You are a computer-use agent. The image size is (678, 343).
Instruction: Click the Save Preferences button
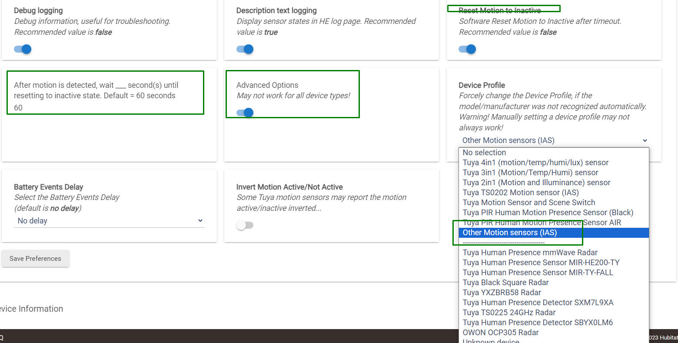[35, 258]
